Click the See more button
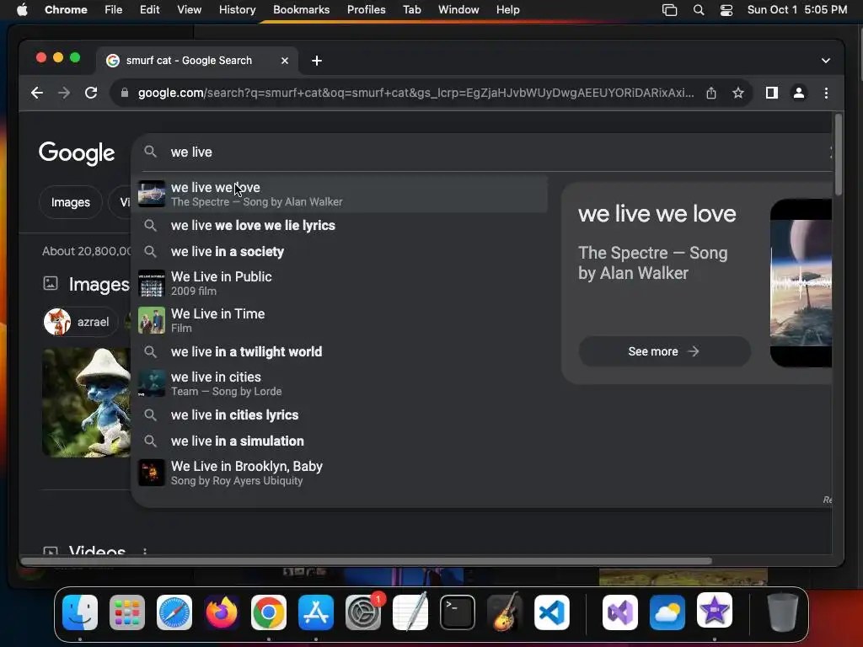This screenshot has width=863, height=647. (664, 351)
